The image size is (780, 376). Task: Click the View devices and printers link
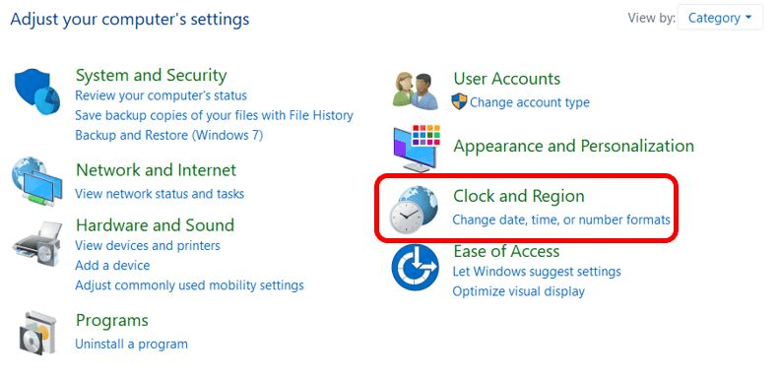pos(148,245)
